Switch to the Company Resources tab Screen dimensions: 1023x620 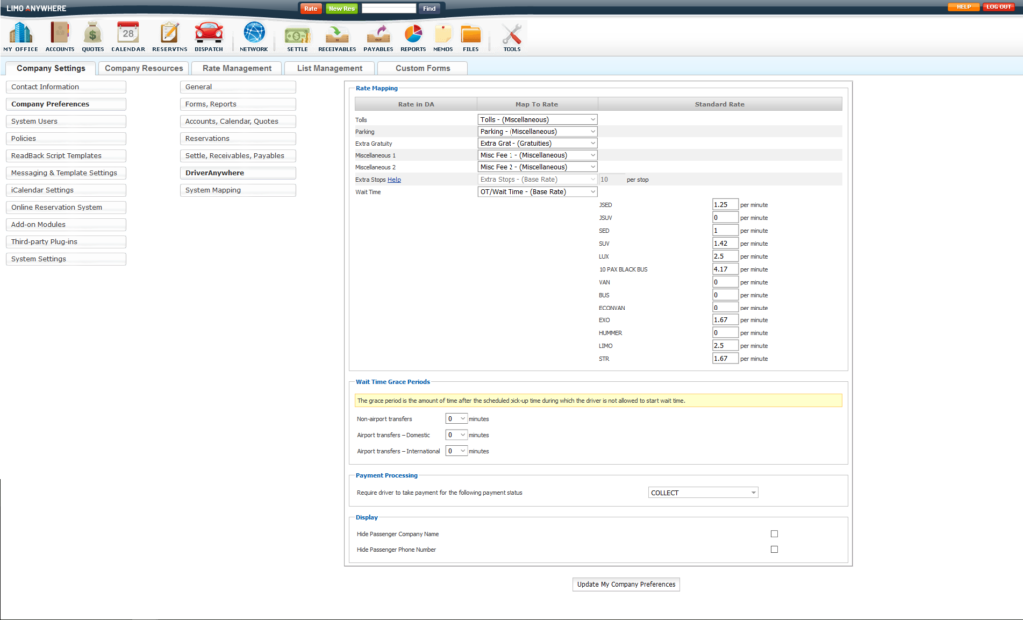click(x=145, y=68)
